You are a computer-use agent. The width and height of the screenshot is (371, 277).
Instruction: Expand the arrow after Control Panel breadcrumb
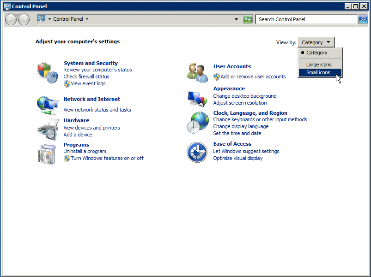pos(87,19)
